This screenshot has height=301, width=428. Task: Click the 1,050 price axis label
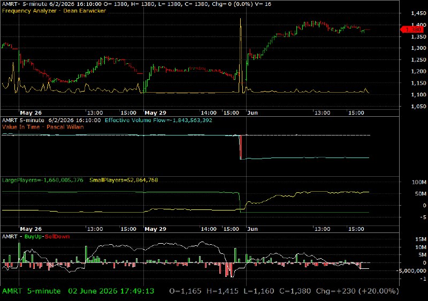coord(418,107)
